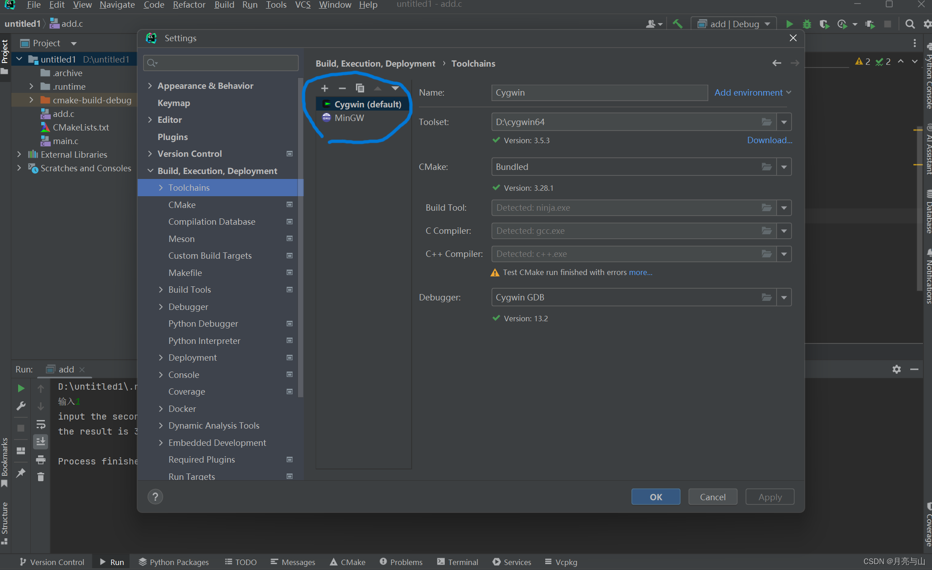
Task: Copy the selected toolchain
Action: [x=360, y=88]
